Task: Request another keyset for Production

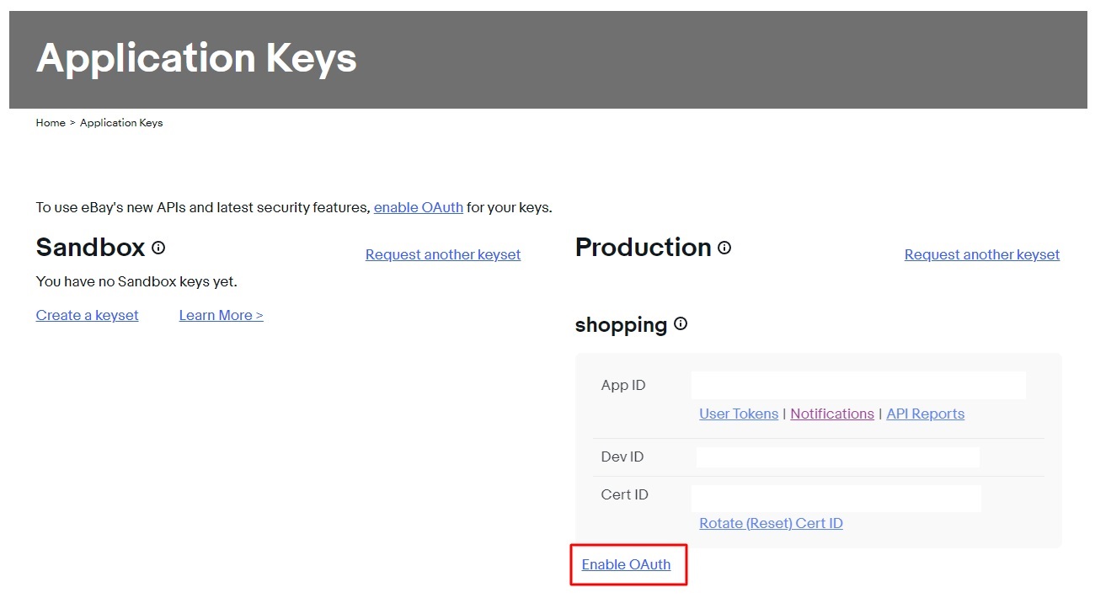Action: pyautogui.click(x=982, y=254)
